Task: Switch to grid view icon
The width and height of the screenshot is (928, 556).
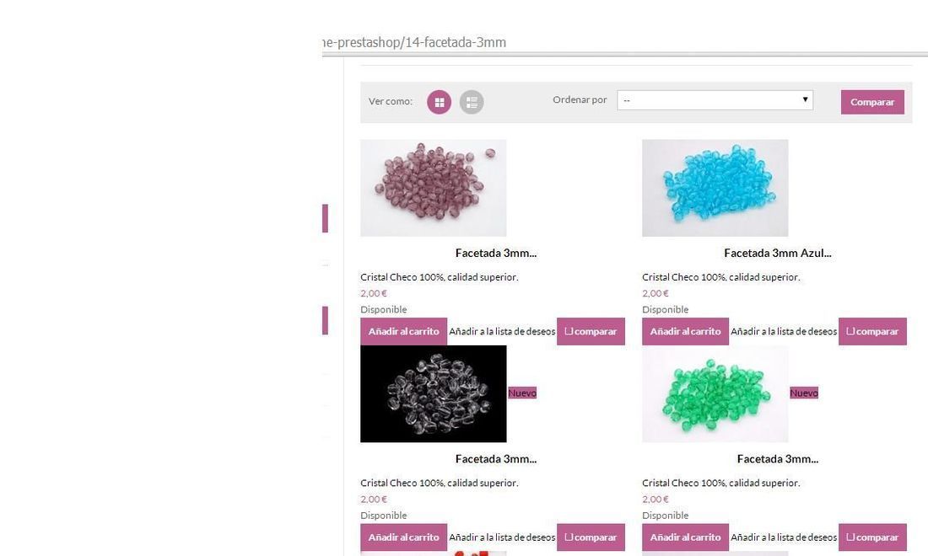Action: pyautogui.click(x=440, y=102)
